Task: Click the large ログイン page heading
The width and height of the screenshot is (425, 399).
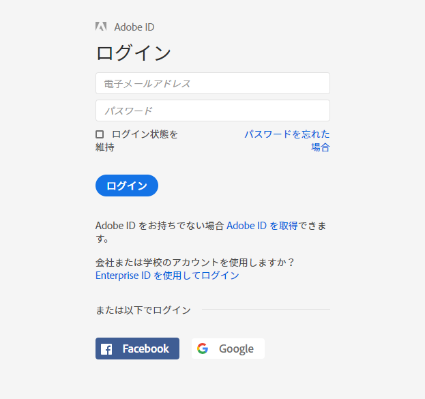Action: [133, 53]
